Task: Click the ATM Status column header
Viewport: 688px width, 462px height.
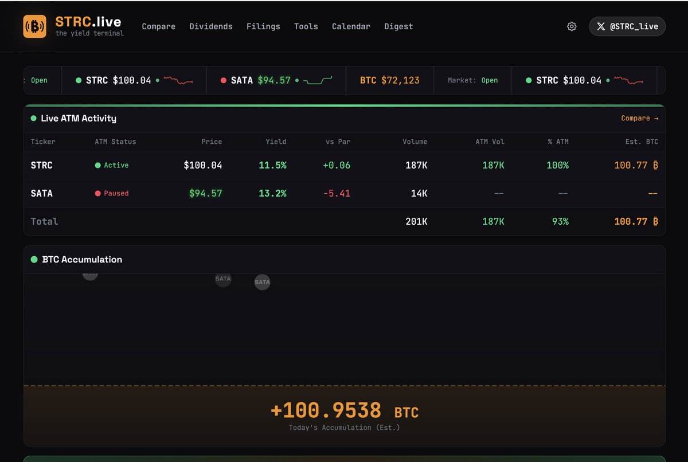Action: 115,142
